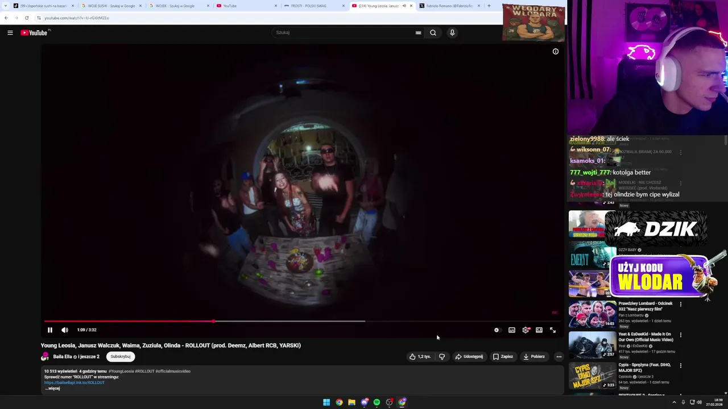This screenshot has width=728, height=409.
Task: Open the clock showing 18:39
Action: (x=714, y=402)
